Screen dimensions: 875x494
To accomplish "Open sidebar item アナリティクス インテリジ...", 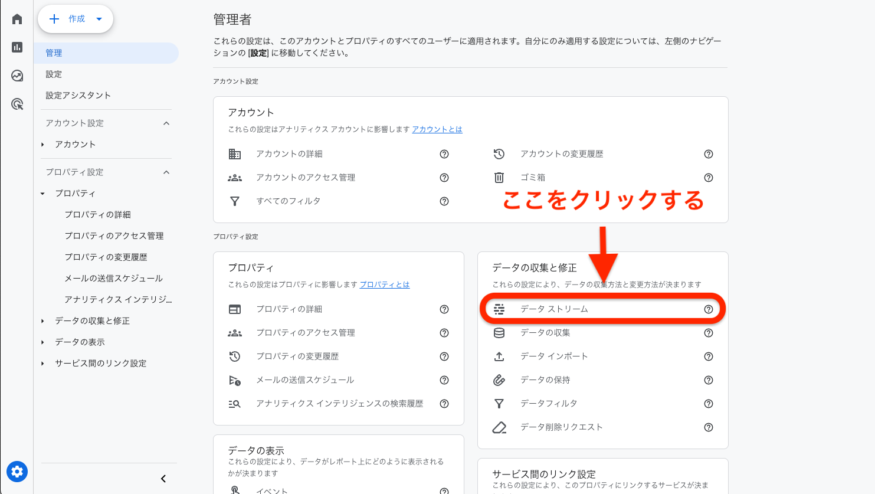I will [x=118, y=300].
